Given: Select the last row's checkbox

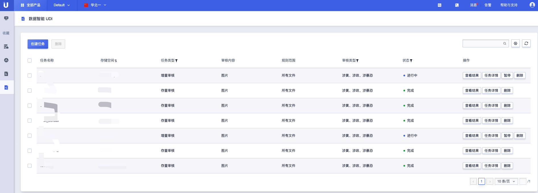Looking at the screenshot, I should point(30,166).
